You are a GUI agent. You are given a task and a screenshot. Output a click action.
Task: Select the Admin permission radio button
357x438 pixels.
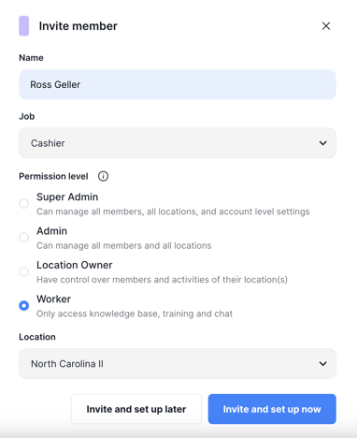point(24,238)
